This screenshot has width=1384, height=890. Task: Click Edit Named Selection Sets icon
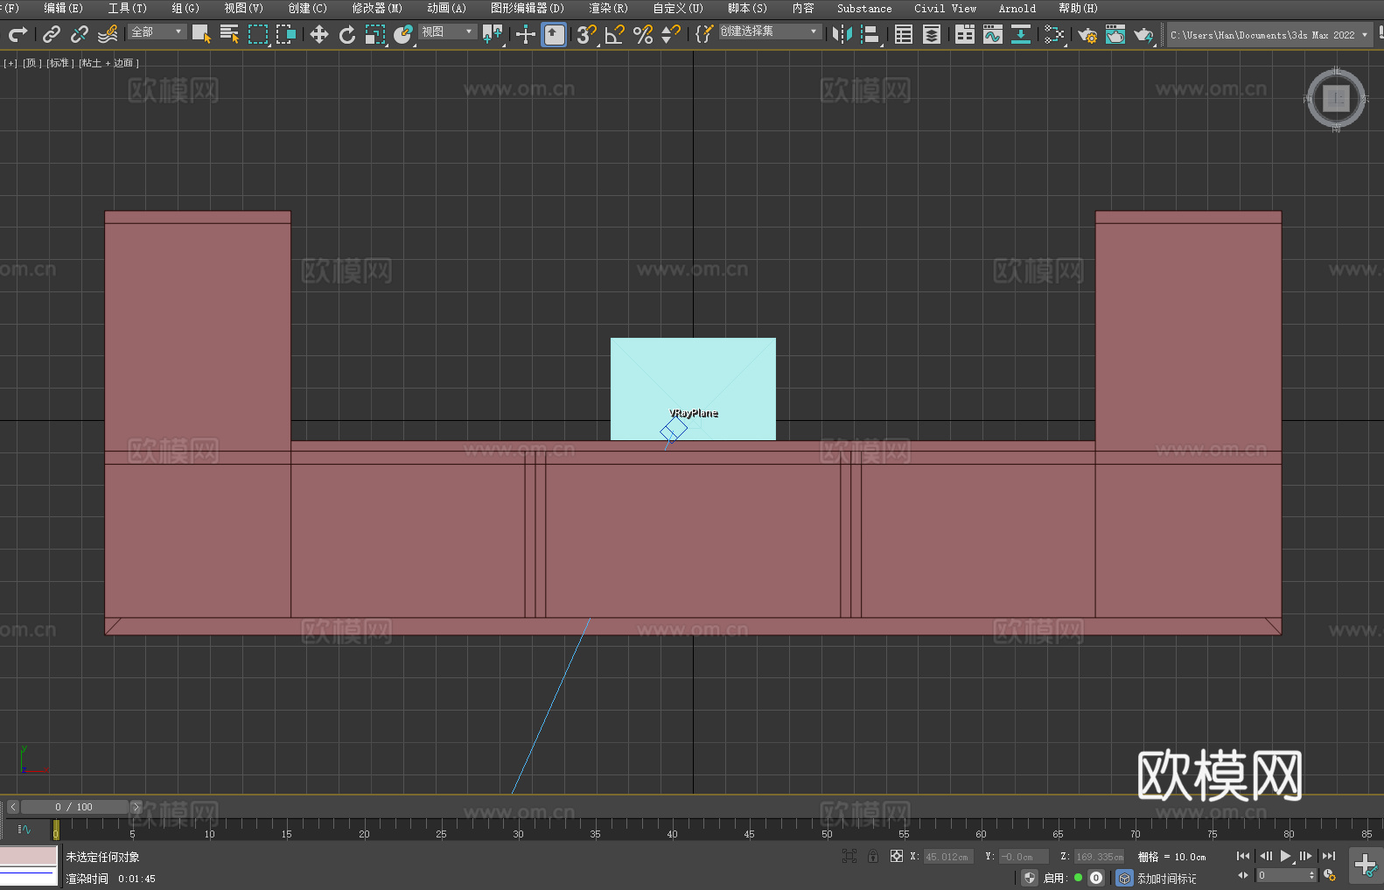(x=704, y=34)
